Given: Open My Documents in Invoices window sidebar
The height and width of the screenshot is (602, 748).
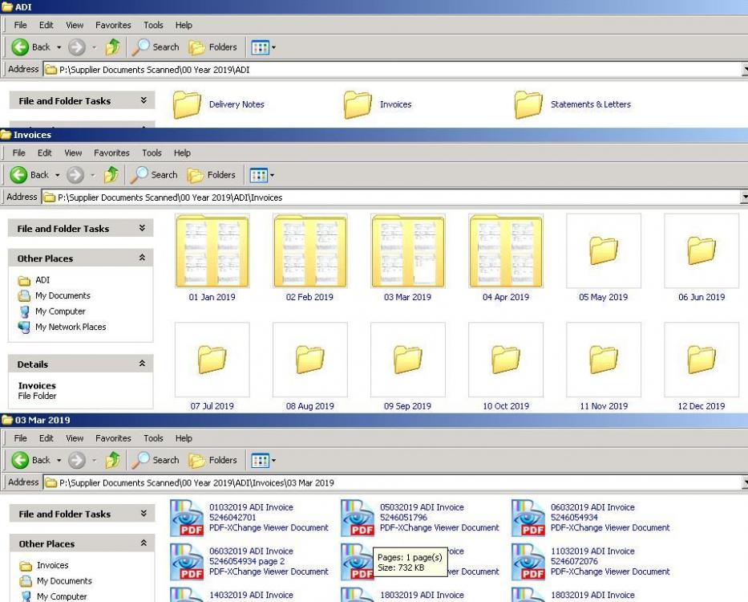Looking at the screenshot, I should pos(54,295).
